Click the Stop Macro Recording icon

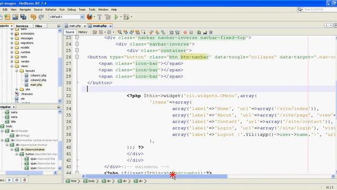click(191, 32)
